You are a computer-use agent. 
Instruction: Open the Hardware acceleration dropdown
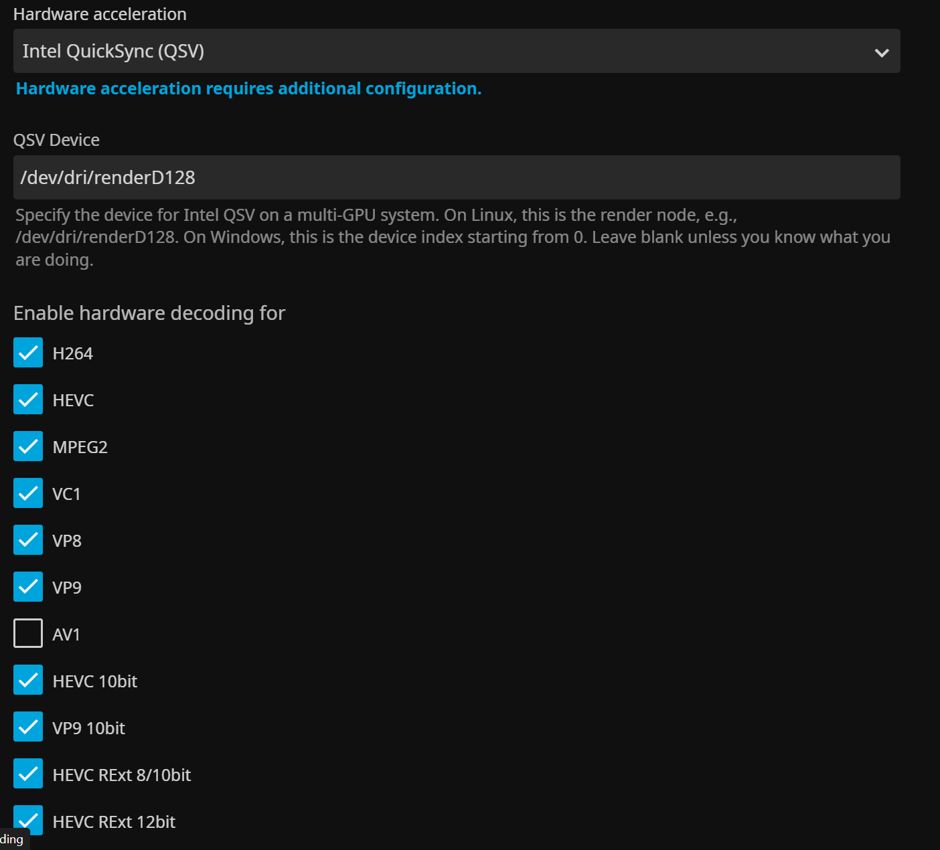pyautogui.click(x=455, y=51)
